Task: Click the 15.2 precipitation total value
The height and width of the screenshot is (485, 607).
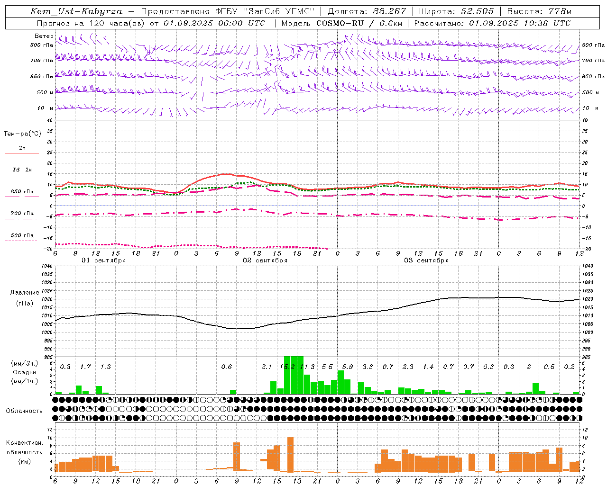Action: tap(286, 367)
